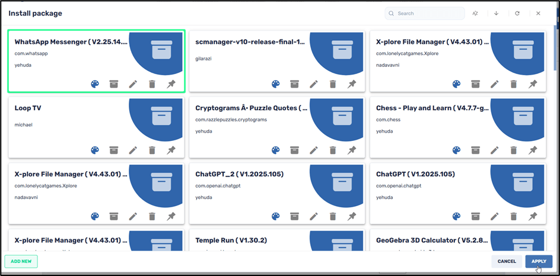Delete the Cryptograms package using its trash icon
This screenshot has width=560, height=276.
(x=333, y=150)
